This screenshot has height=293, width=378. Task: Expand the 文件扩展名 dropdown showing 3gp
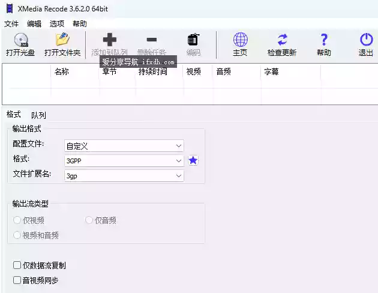(124, 176)
